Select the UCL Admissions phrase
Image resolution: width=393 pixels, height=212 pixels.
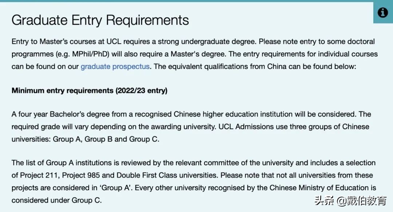click(247, 126)
